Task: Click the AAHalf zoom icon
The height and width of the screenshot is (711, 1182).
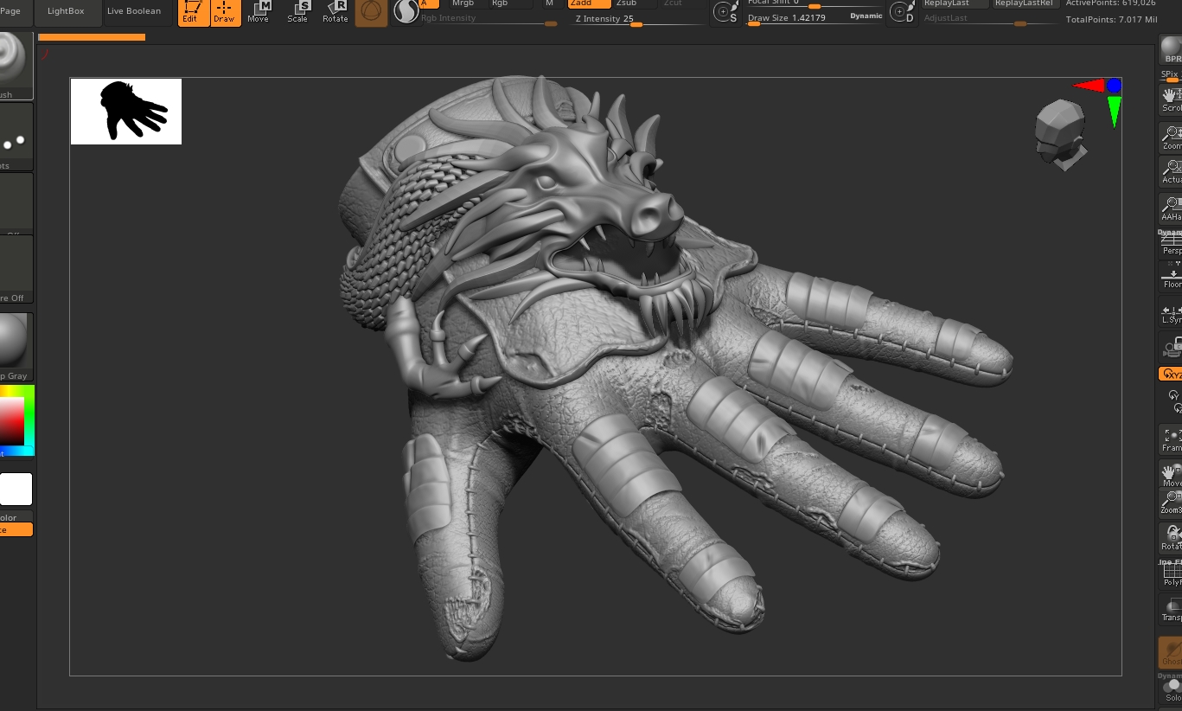Action: pos(1172,208)
